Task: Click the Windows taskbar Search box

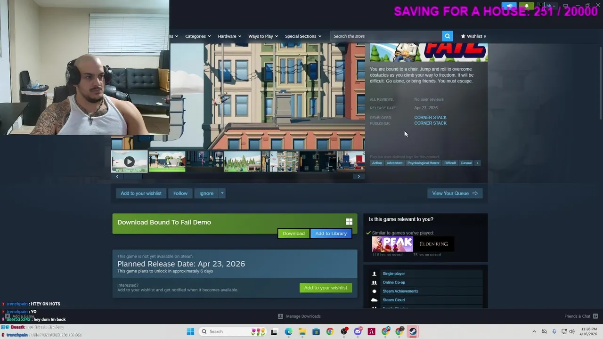Action: pyautogui.click(x=233, y=331)
